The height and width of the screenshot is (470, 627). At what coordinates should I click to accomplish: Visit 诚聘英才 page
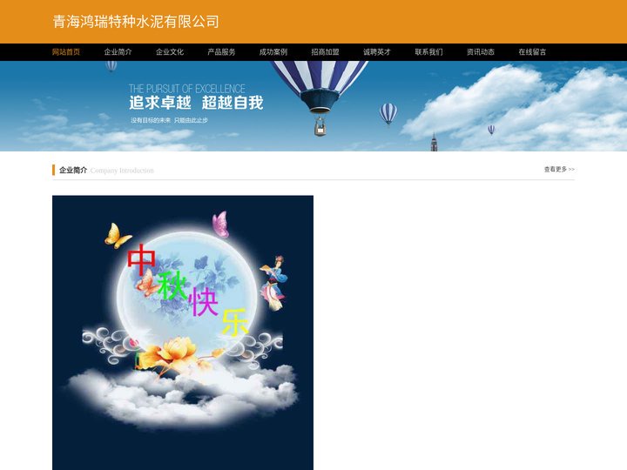tap(377, 52)
